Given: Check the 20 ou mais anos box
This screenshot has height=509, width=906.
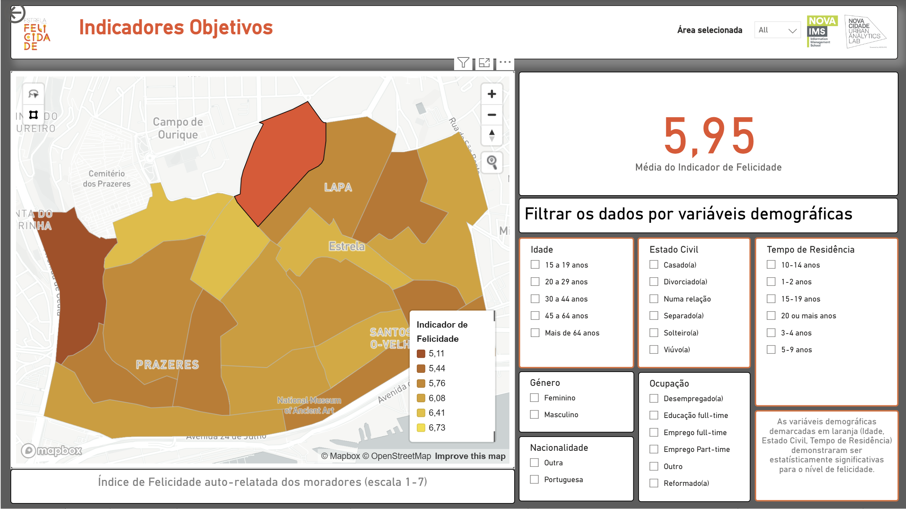Looking at the screenshot, I should pyautogui.click(x=771, y=316).
